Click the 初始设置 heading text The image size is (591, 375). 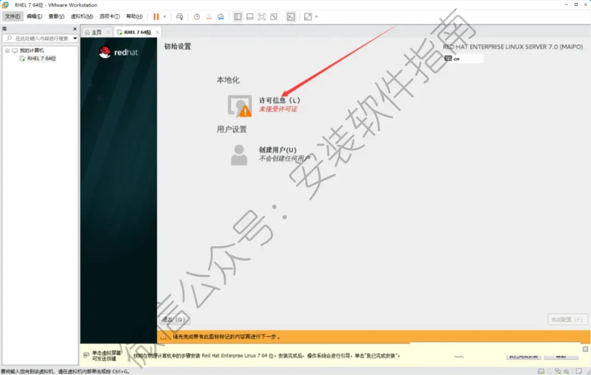click(177, 47)
